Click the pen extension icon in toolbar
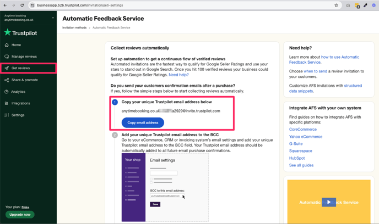The width and height of the screenshot is (379, 224). coord(365,5)
